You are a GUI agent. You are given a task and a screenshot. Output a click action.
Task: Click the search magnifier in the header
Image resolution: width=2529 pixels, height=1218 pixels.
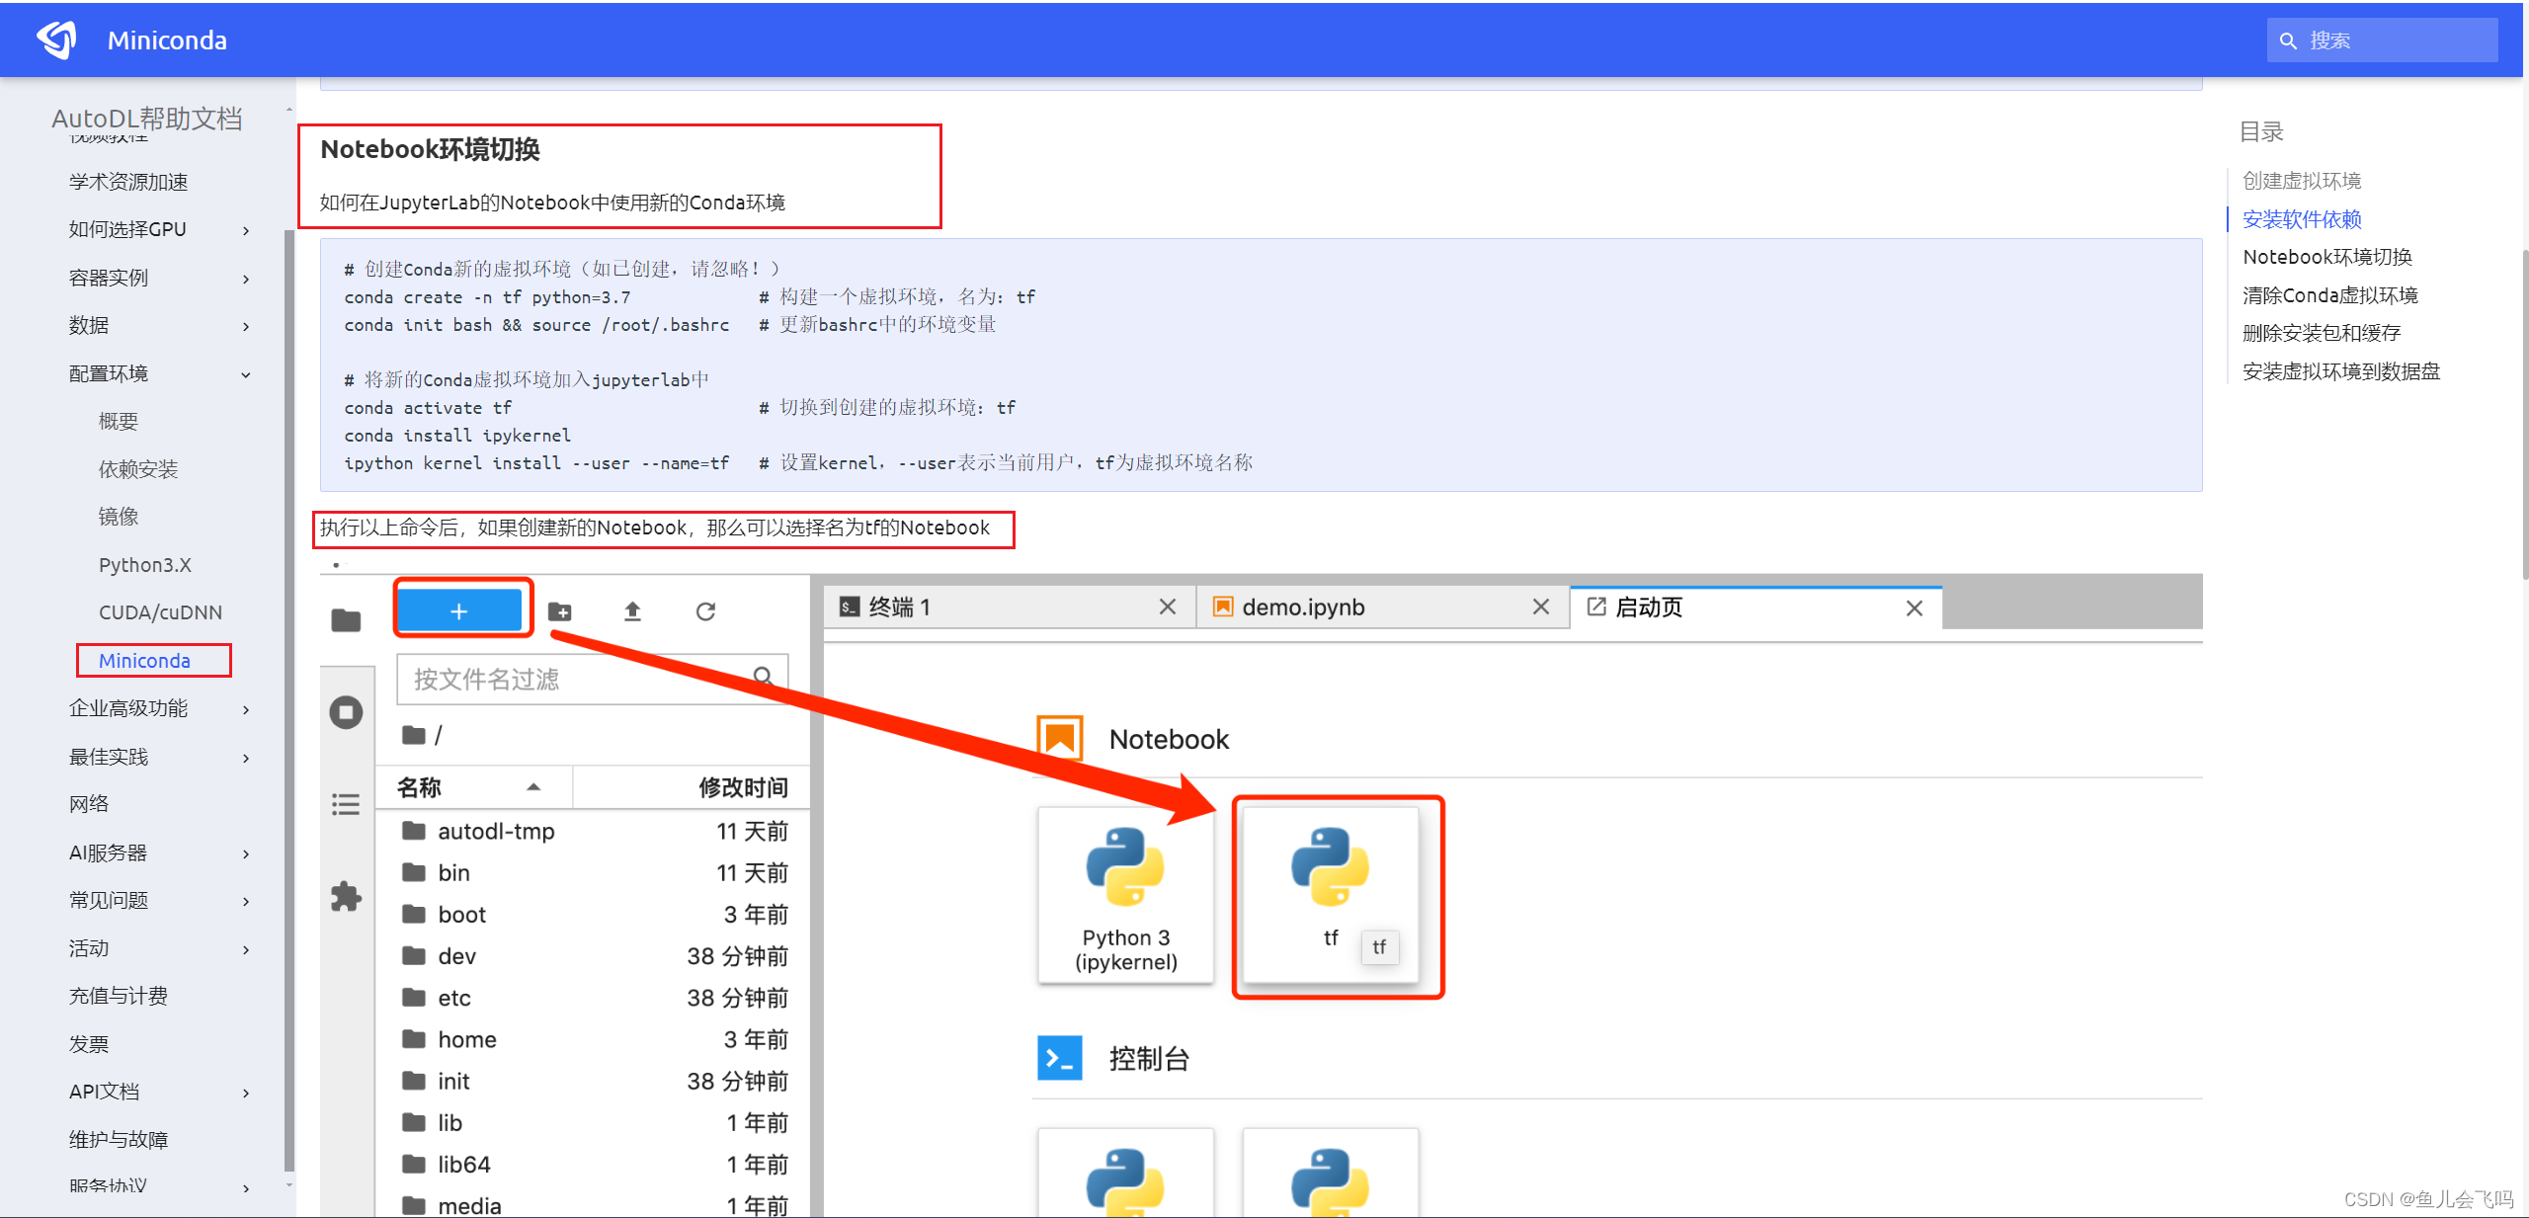pos(2289,40)
